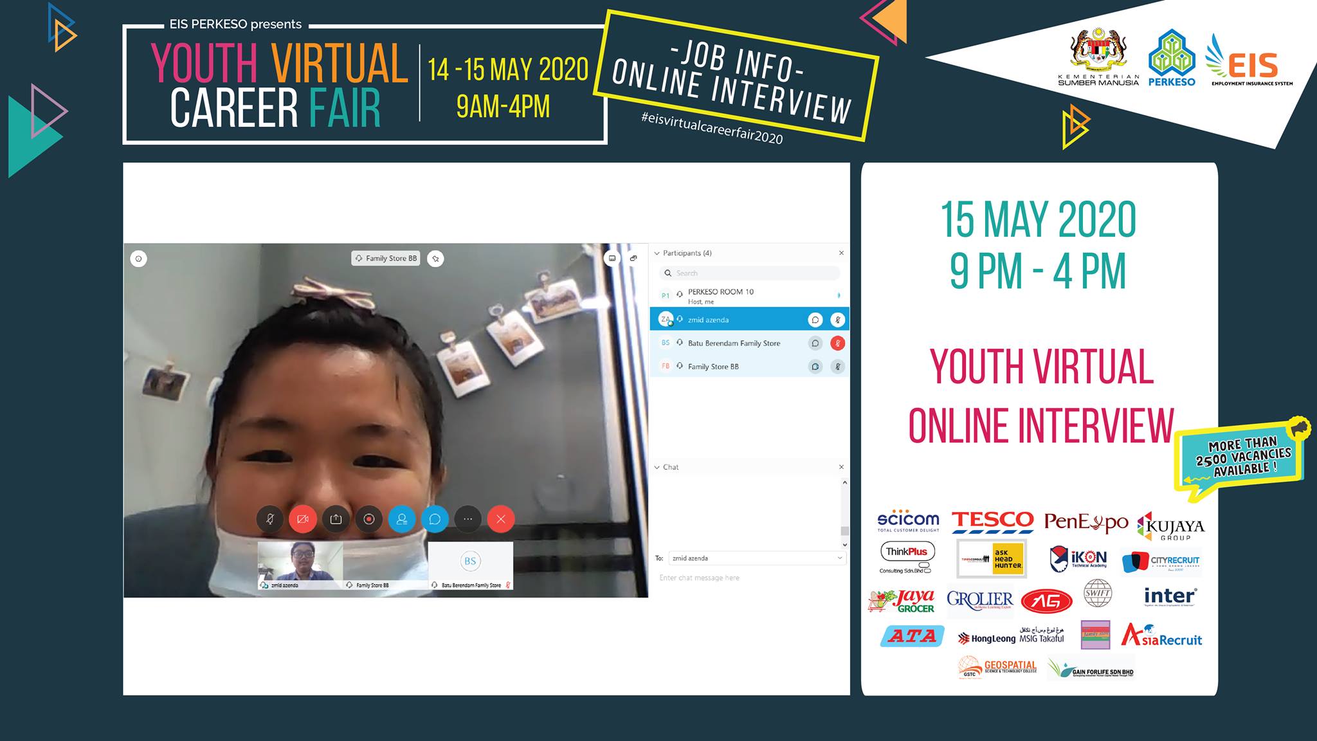Click the TESCO logo on the poster
This screenshot has height=741, width=1317.
coord(992,522)
